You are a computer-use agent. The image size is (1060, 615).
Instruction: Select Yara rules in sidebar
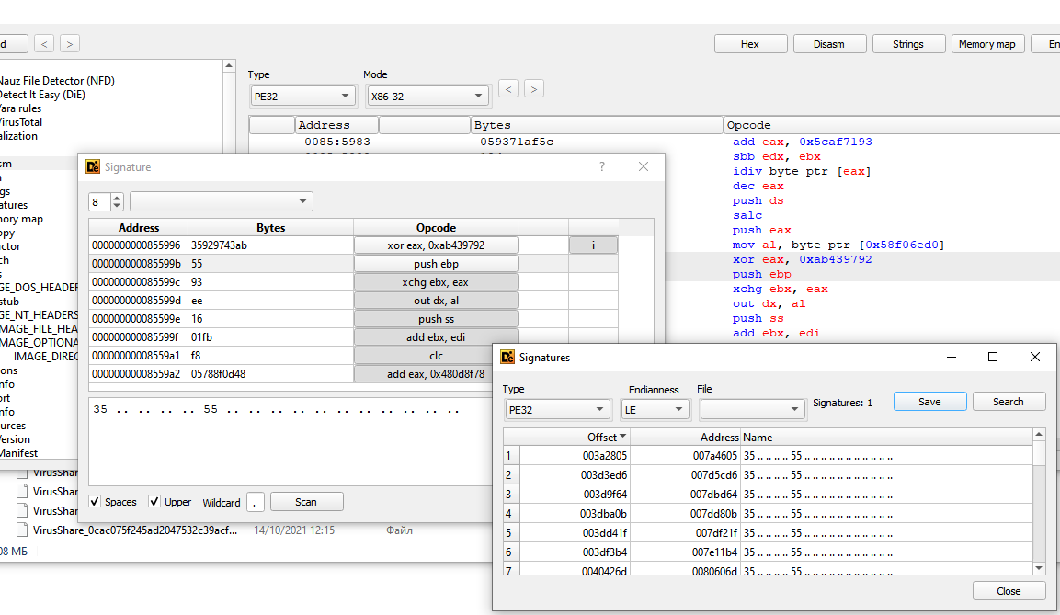coord(21,108)
